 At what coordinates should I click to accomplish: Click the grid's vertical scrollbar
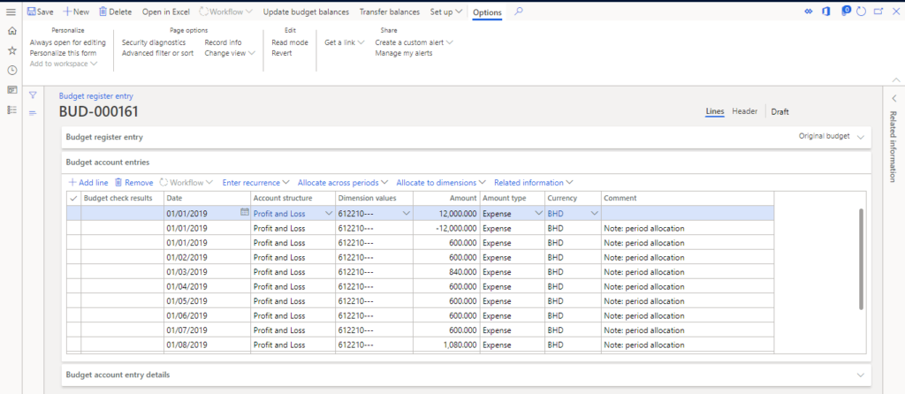(863, 259)
